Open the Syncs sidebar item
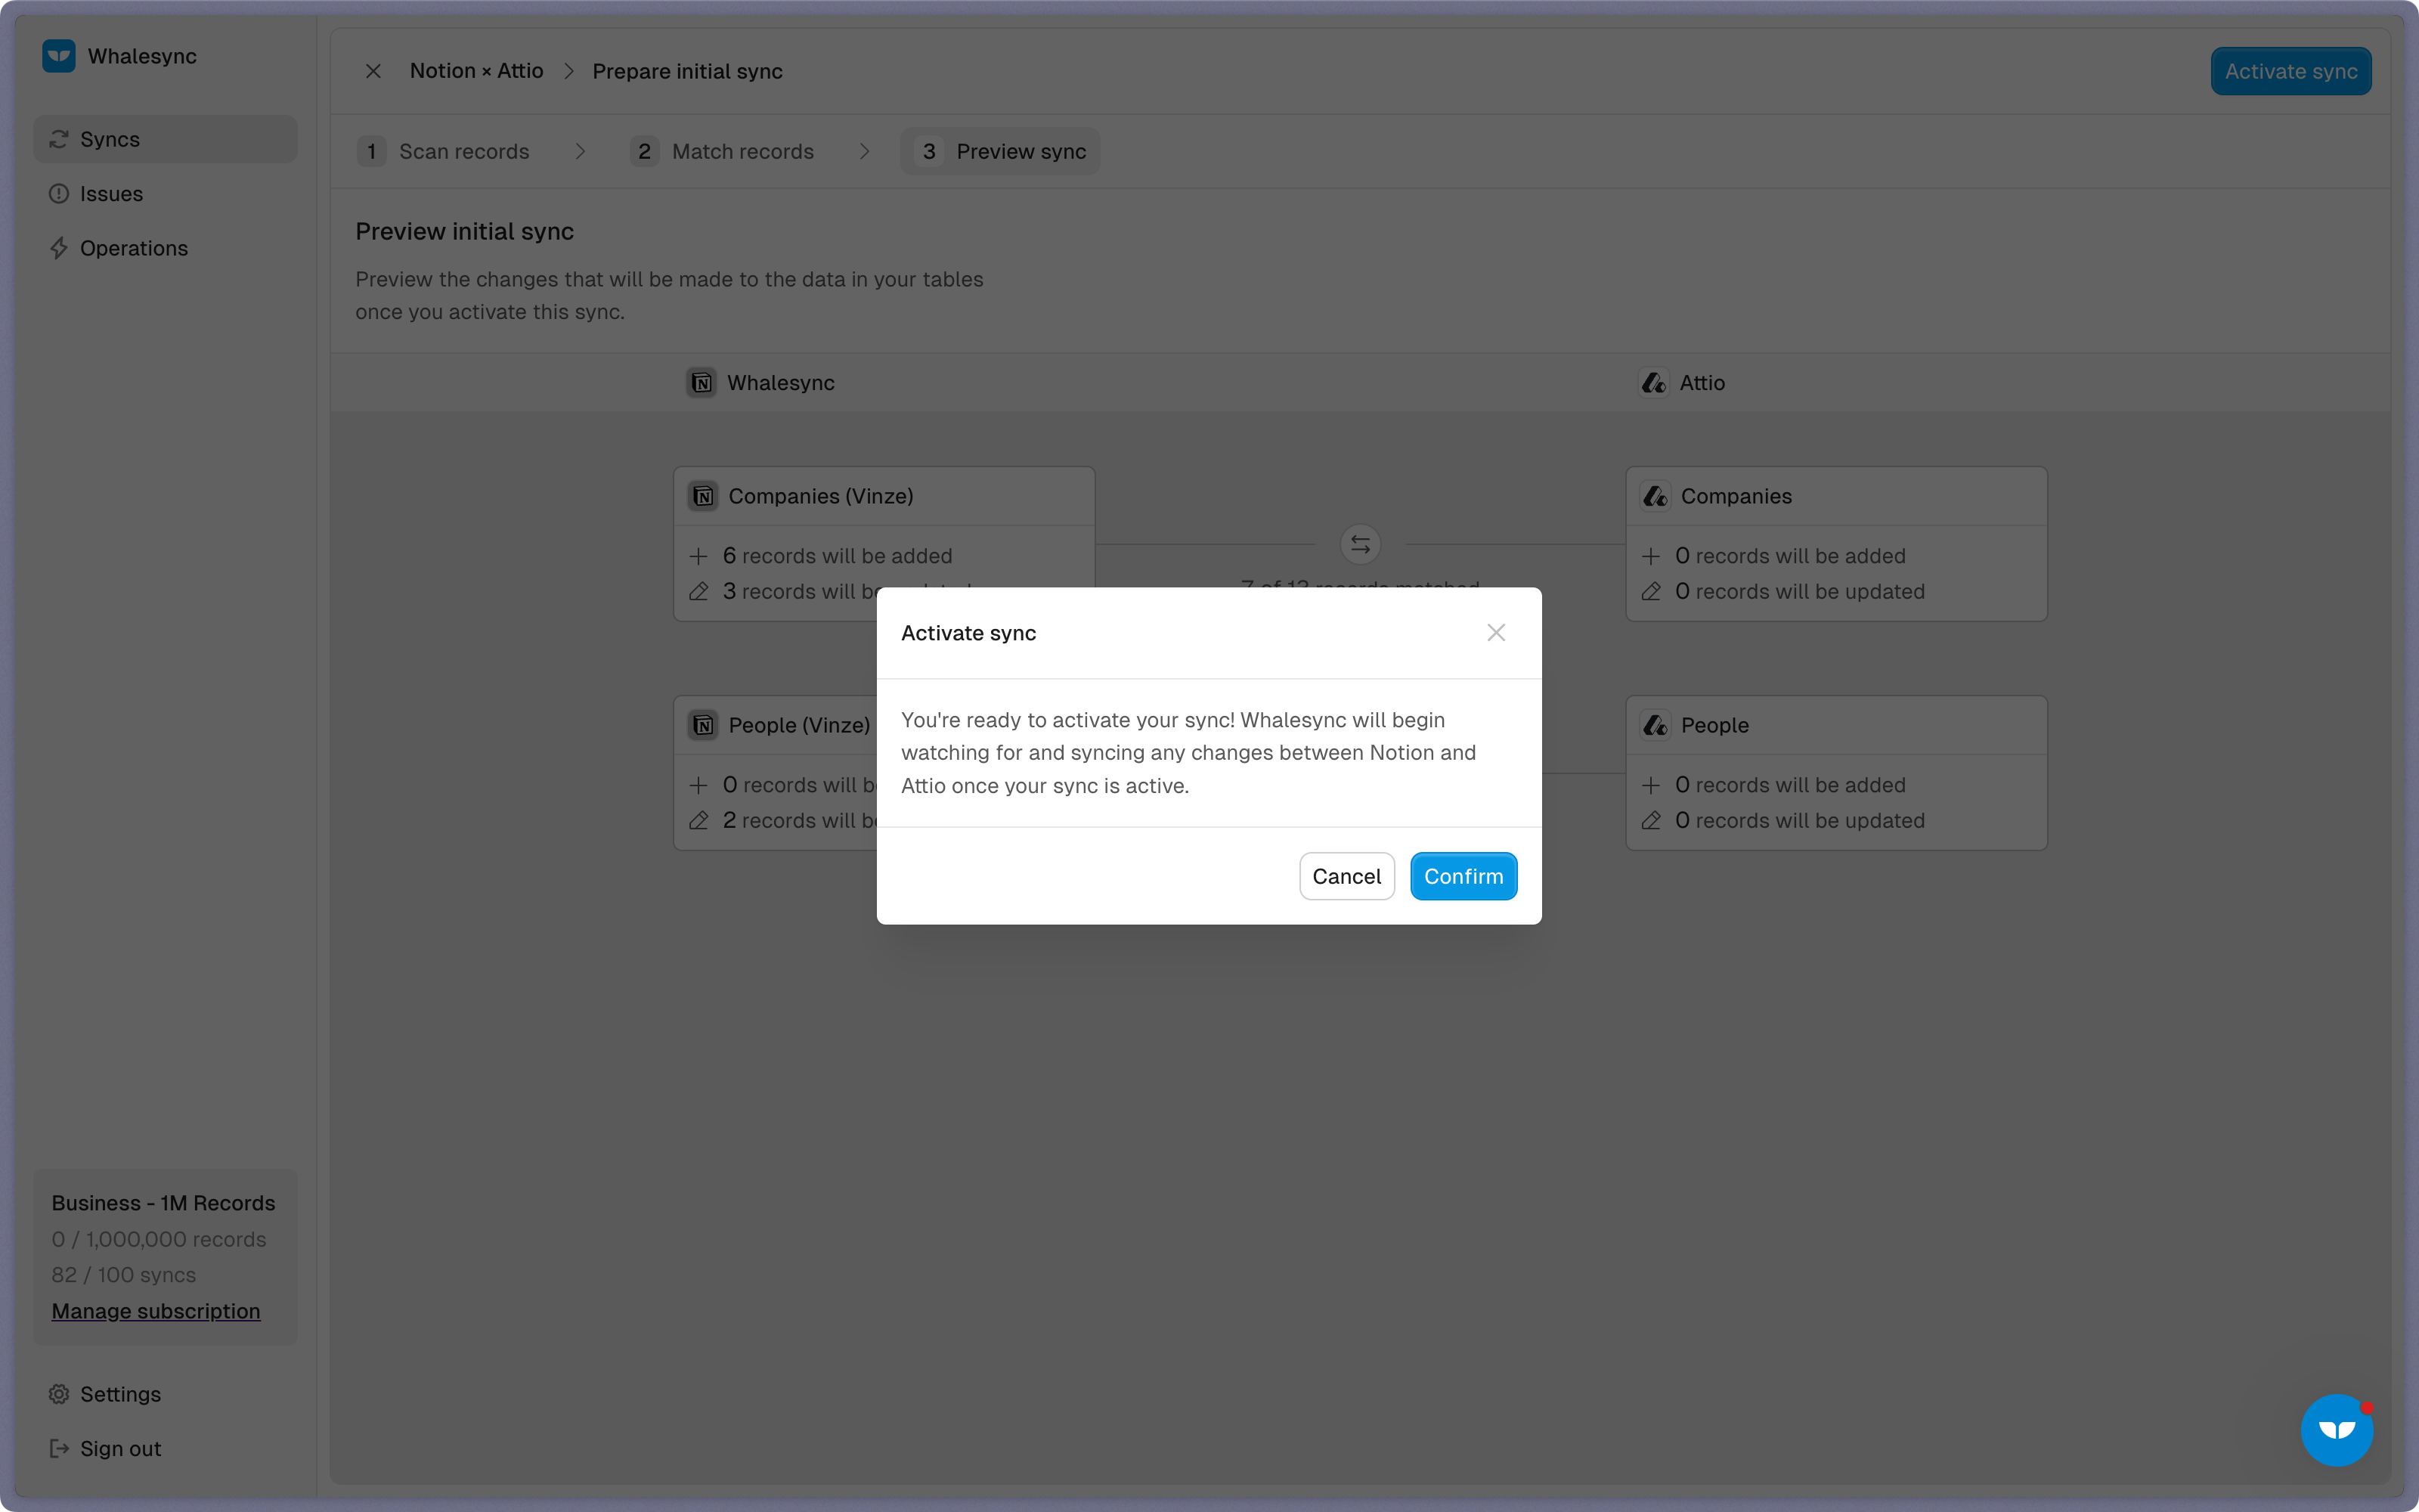The image size is (2419, 1512). pos(165,139)
